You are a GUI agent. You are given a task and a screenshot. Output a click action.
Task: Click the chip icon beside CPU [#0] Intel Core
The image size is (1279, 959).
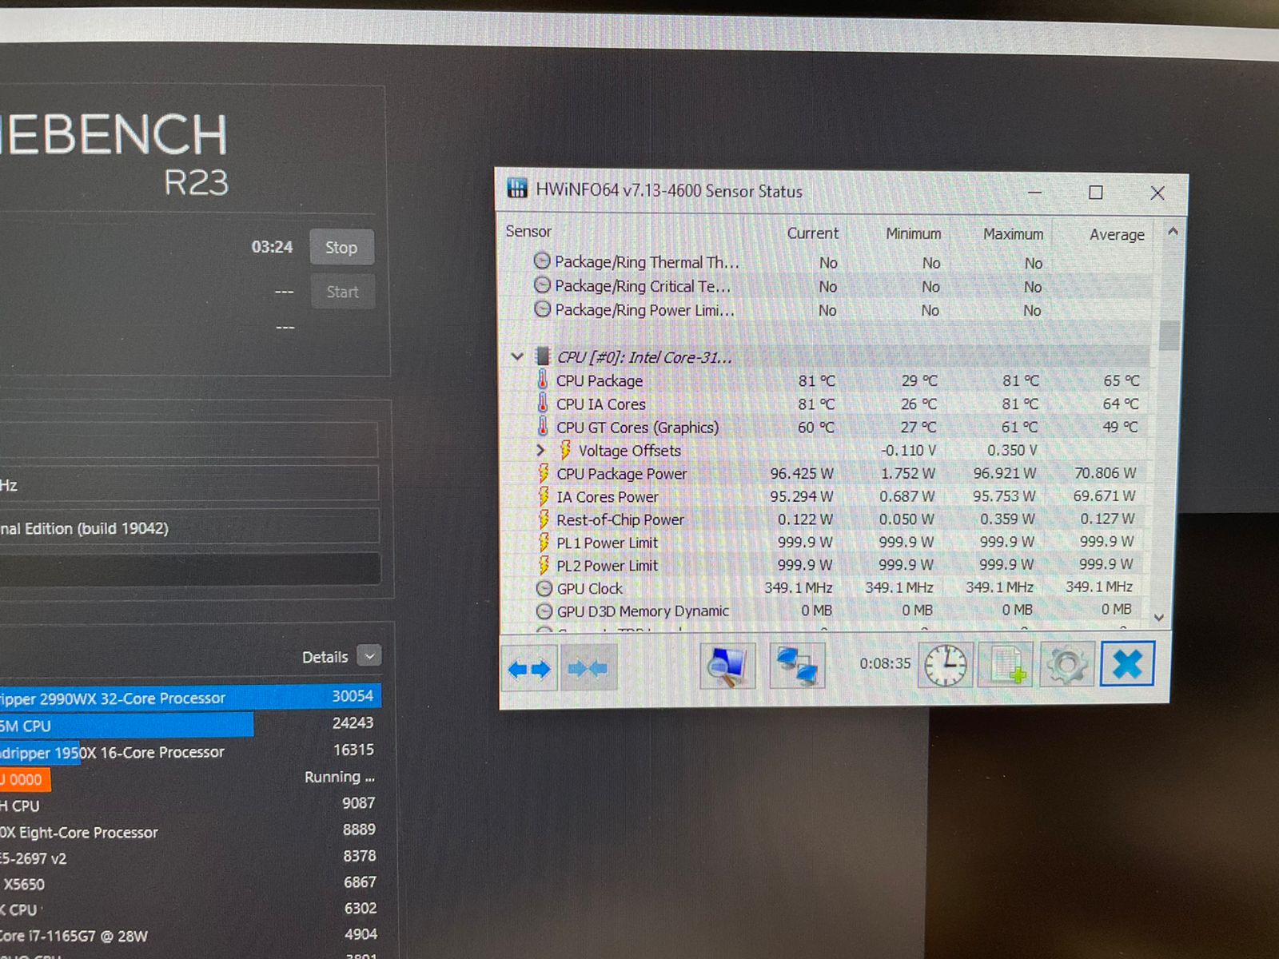pos(543,356)
